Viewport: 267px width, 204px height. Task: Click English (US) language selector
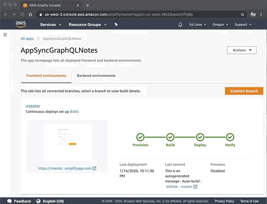tap(53, 201)
